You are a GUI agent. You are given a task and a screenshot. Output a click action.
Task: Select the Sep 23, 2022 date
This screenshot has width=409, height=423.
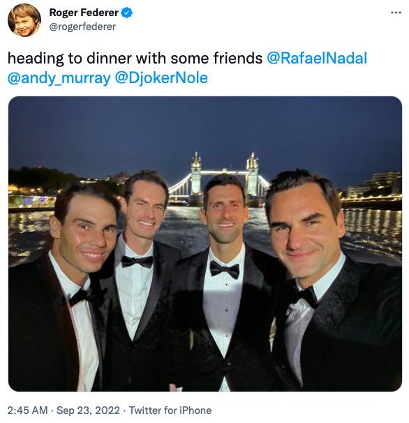[88, 410]
